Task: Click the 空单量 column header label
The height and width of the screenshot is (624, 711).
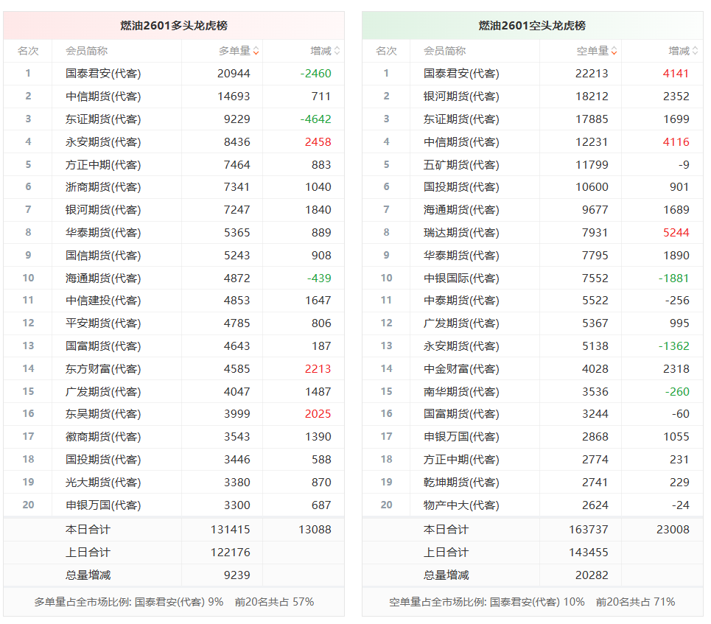Action: coord(592,52)
